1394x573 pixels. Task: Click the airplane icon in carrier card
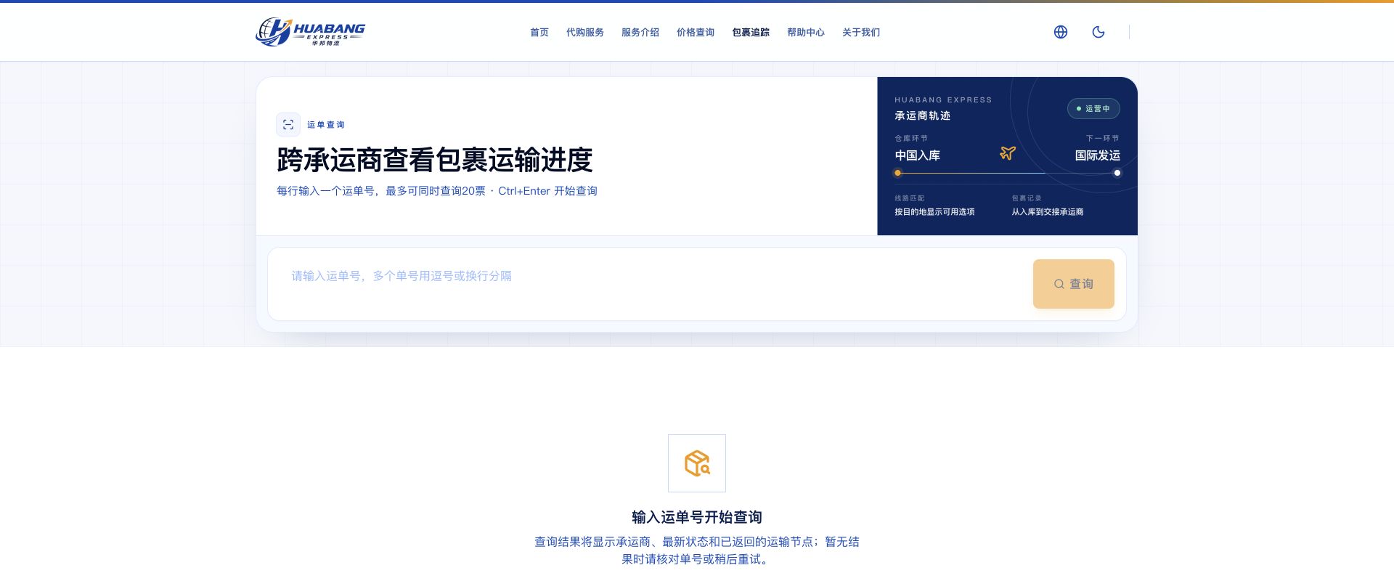point(1008,153)
